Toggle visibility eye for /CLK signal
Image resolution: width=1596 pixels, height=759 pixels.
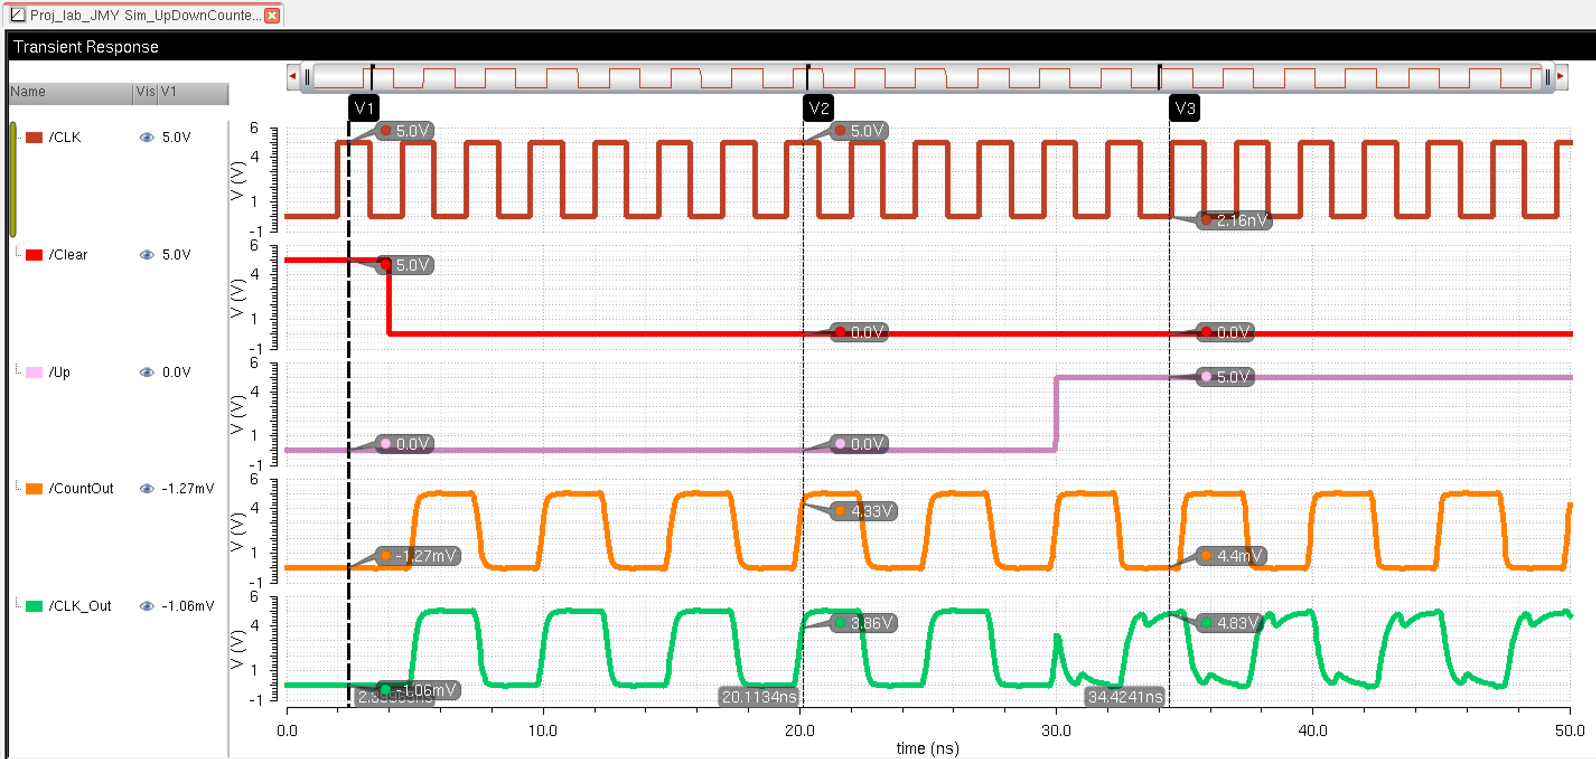pyautogui.click(x=147, y=138)
